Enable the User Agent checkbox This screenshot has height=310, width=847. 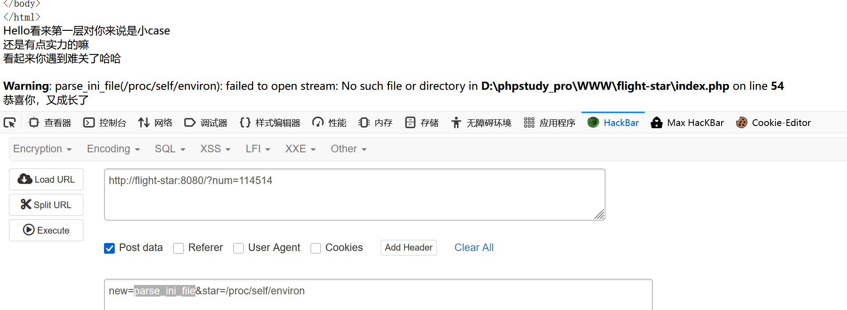[239, 248]
